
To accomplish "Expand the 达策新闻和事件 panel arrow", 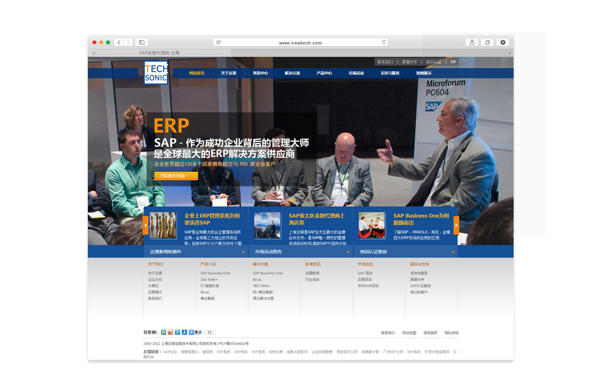I will pyautogui.click(x=244, y=253).
